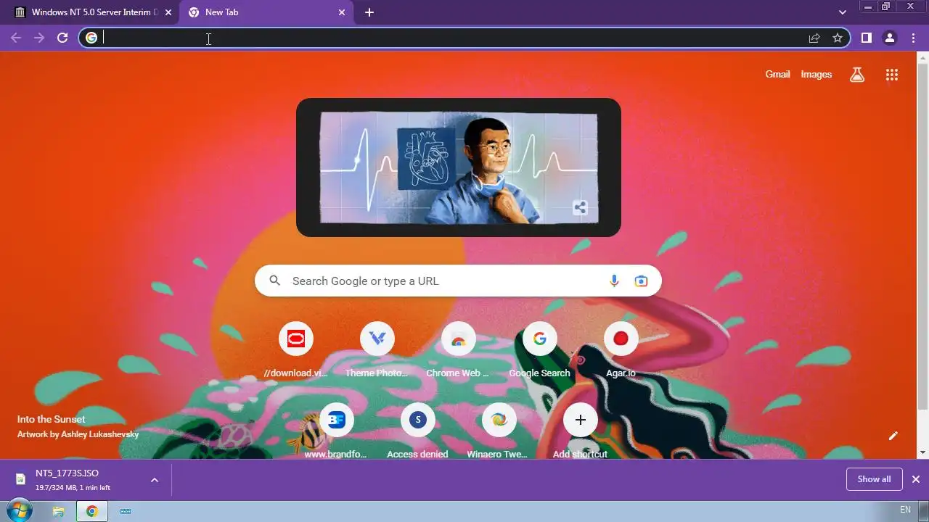This screenshot has width=929, height=522.
Task: Click the Google icon in the address bar
Action: (91, 38)
